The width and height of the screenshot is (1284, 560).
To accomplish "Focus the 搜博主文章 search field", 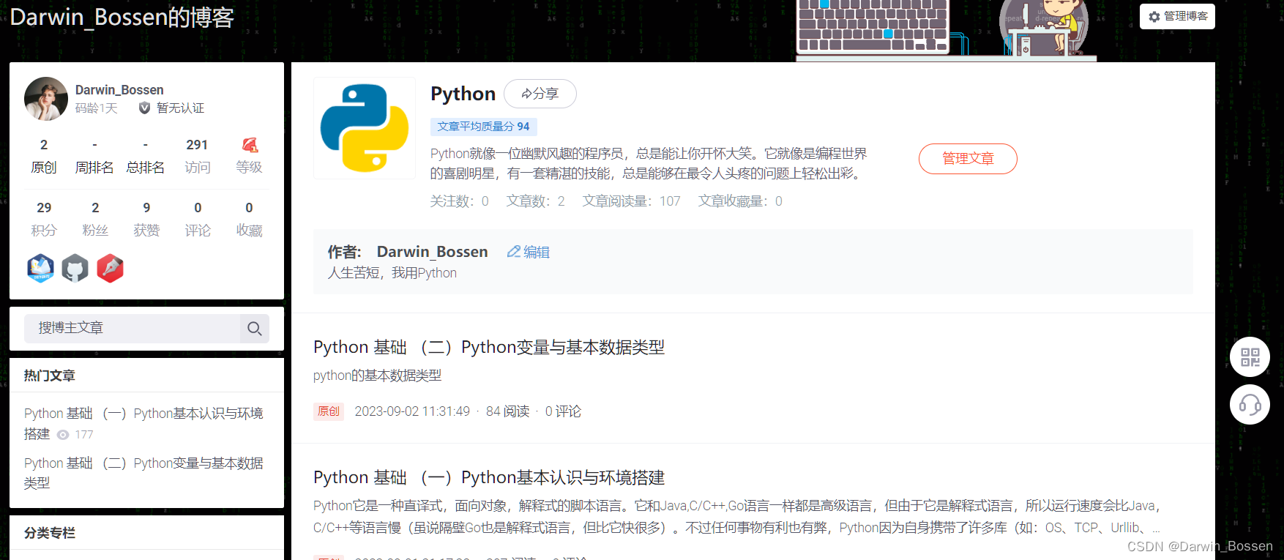I will pyautogui.click(x=132, y=329).
